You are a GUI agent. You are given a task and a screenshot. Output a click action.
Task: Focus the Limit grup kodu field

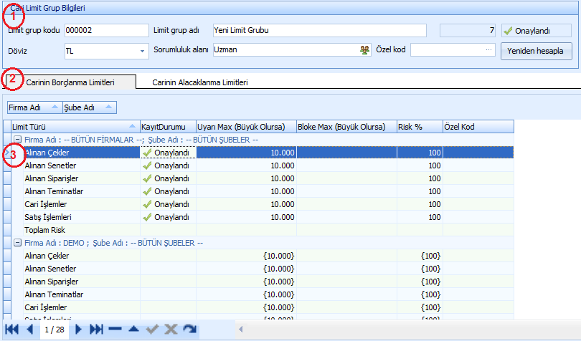pyautogui.click(x=107, y=30)
